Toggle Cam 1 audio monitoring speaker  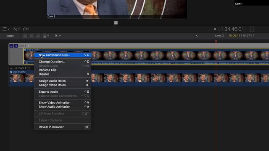pos(16,46)
